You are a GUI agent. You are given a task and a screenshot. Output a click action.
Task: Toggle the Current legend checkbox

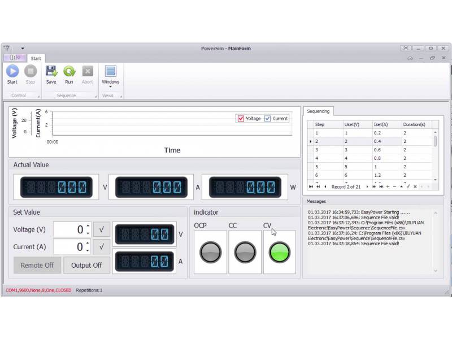pyautogui.click(x=268, y=119)
